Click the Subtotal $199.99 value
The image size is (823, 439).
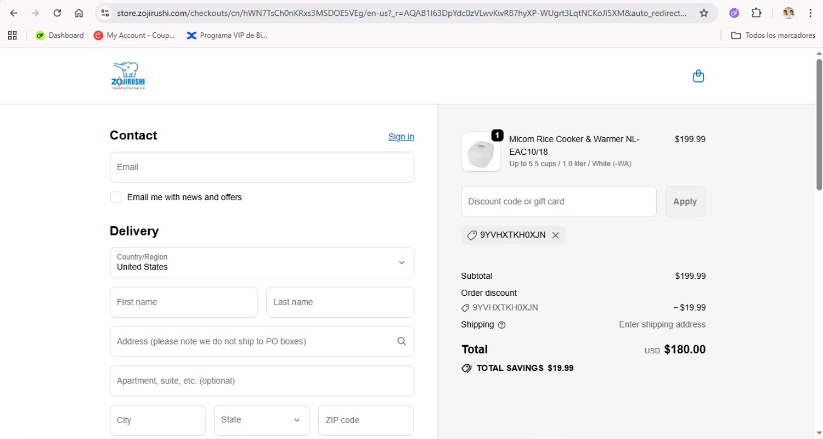[x=690, y=276]
